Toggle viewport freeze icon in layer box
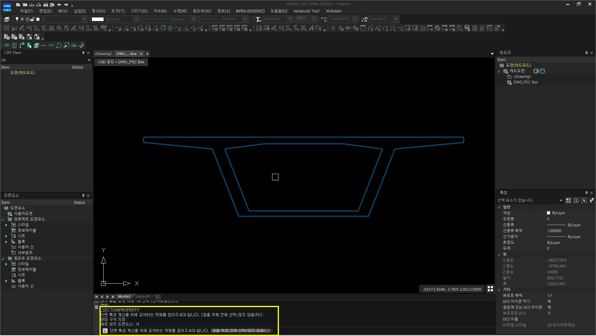The height and width of the screenshot is (336, 596). click(x=27, y=19)
